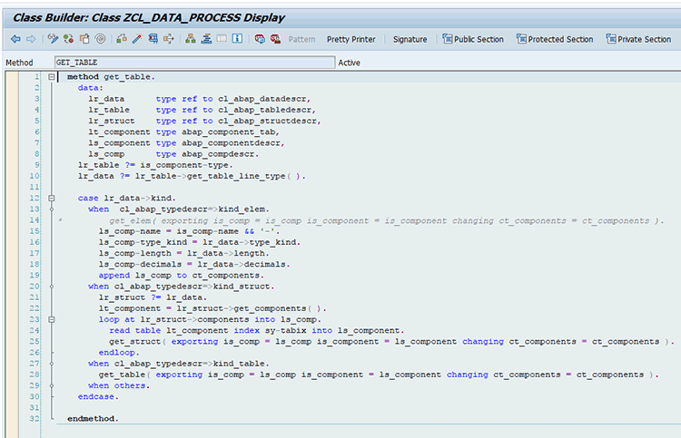Collapse the loop block at line 23
681x438 pixels.
(x=51, y=319)
